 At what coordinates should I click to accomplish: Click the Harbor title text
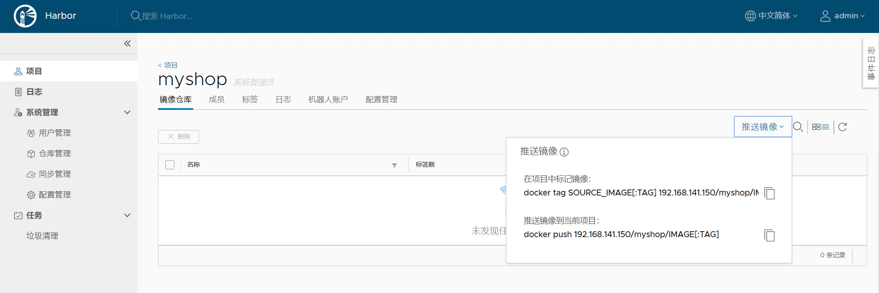pos(60,16)
